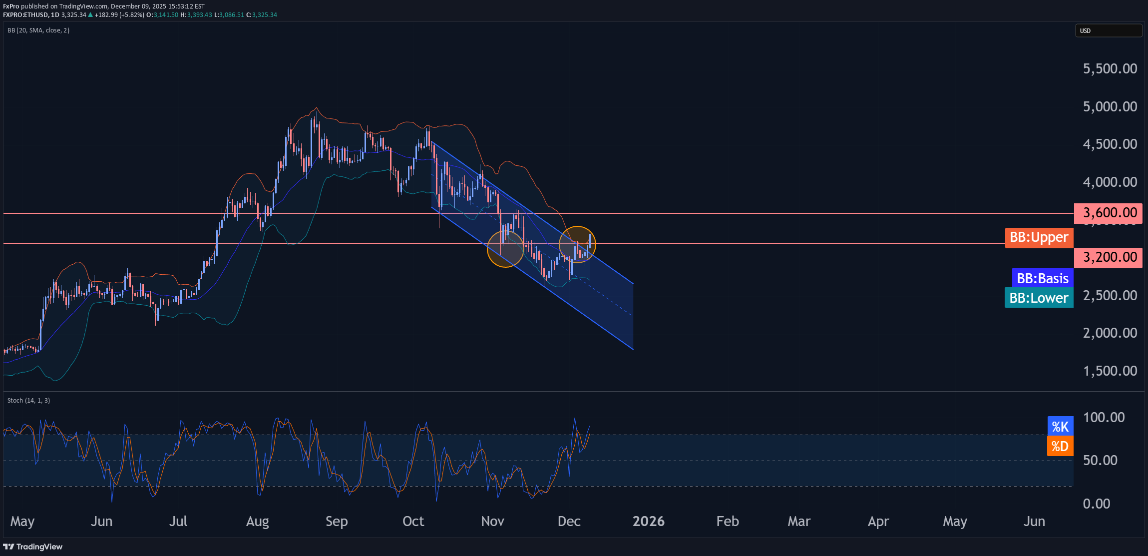Select the 3,200.00 price level tag
Image resolution: width=1148 pixels, height=556 pixels.
point(1108,258)
